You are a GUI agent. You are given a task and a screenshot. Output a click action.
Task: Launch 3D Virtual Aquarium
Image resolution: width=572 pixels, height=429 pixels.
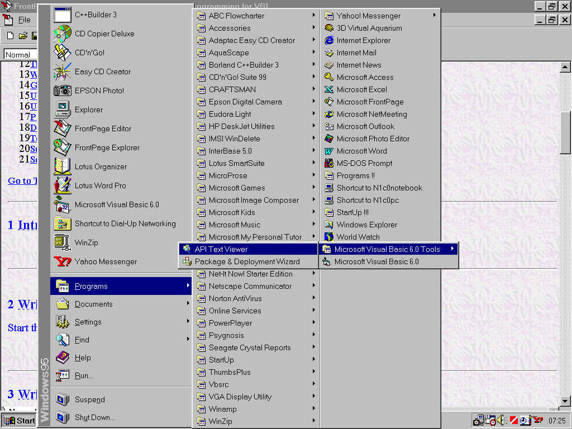pos(380,28)
